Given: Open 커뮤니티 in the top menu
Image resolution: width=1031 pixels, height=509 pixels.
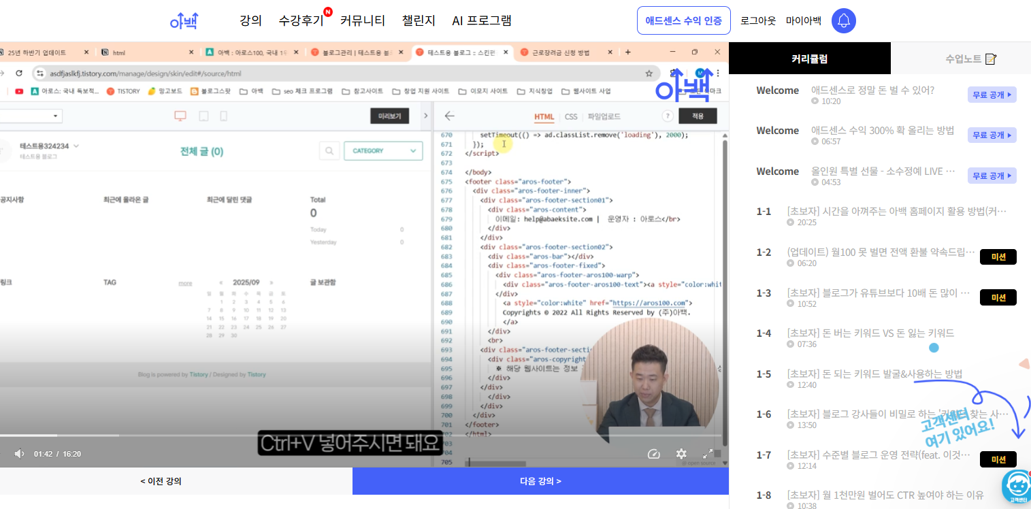Looking at the screenshot, I should point(363,20).
